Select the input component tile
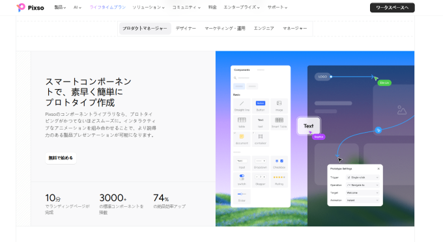The height and width of the screenshot is (242, 443). tap(242, 163)
